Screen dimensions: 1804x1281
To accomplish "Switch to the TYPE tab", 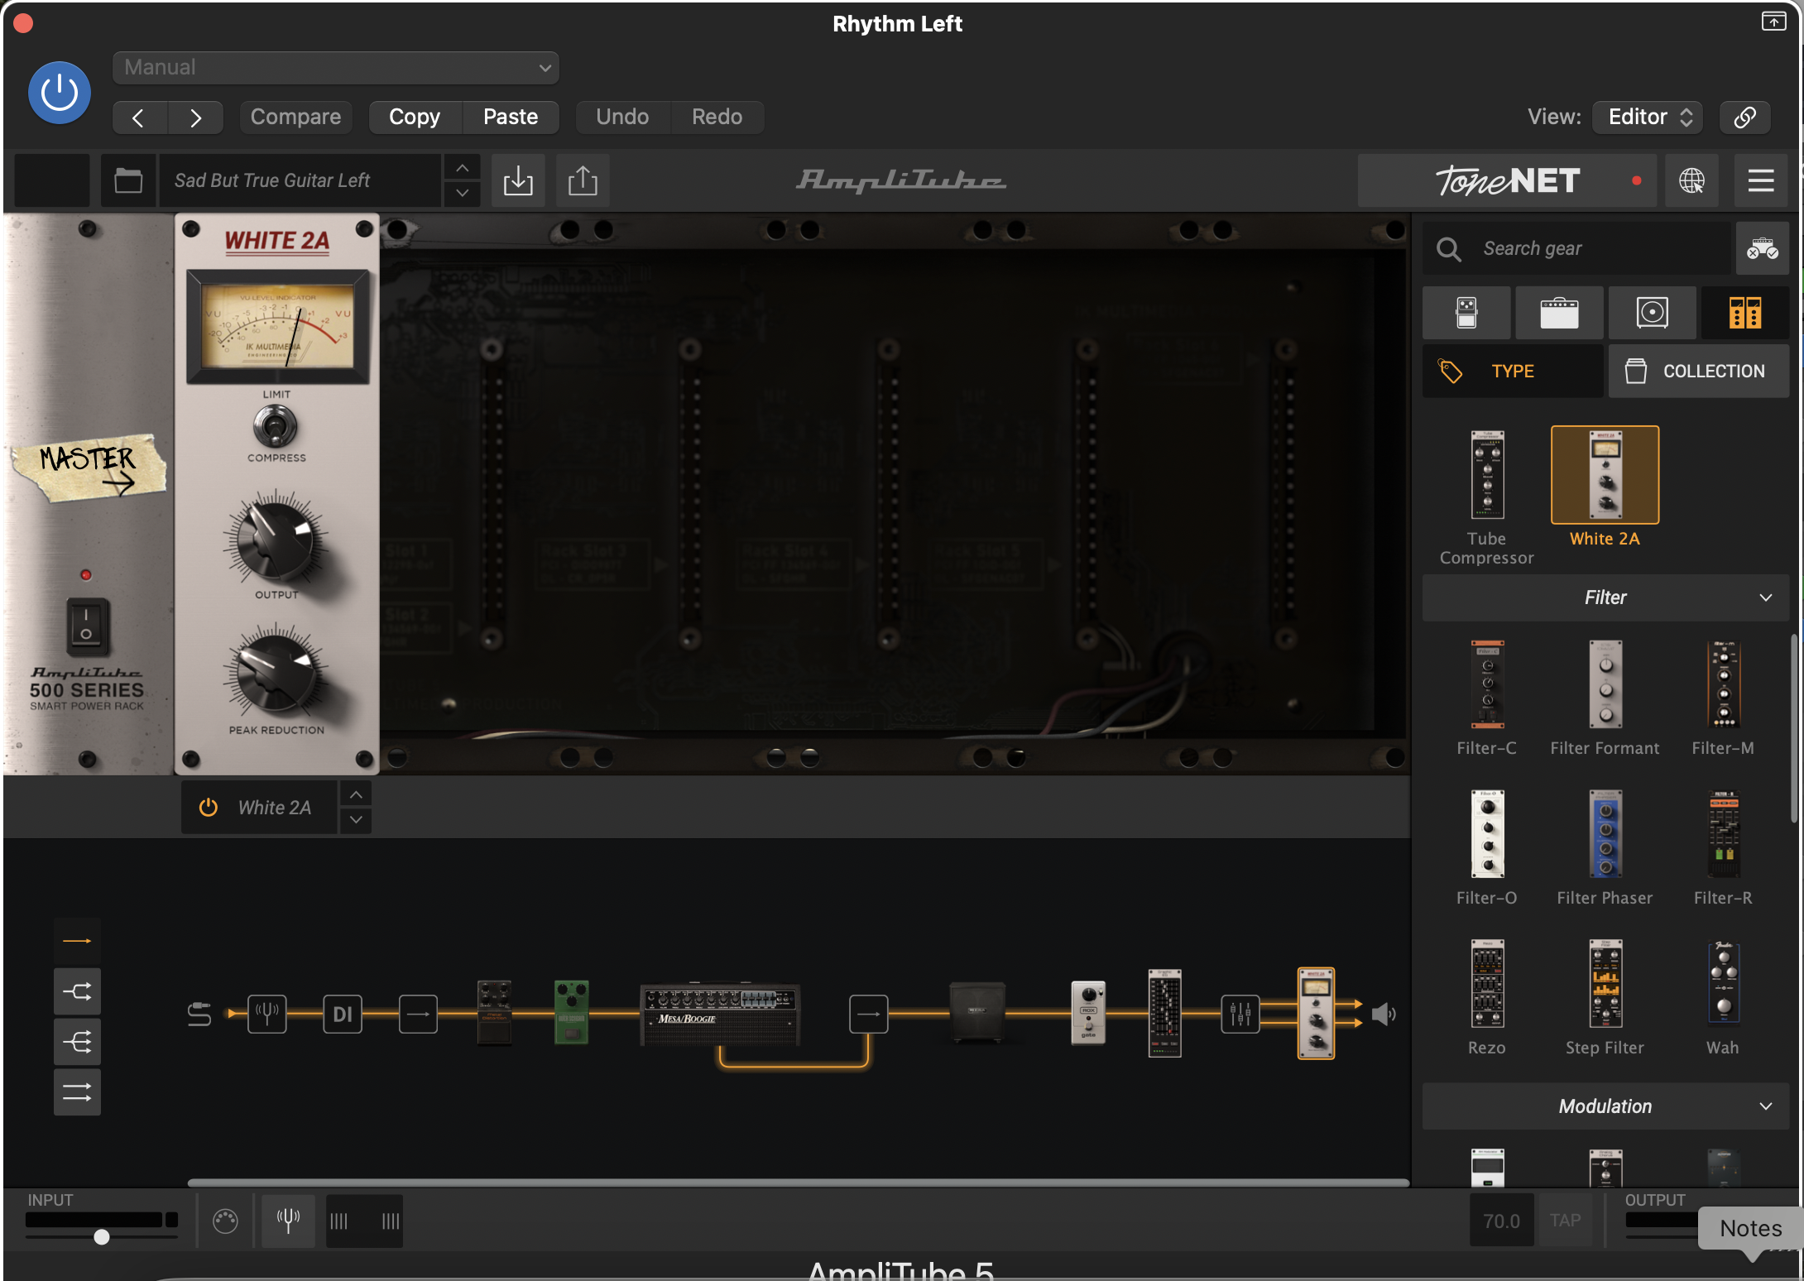I will click(1513, 372).
